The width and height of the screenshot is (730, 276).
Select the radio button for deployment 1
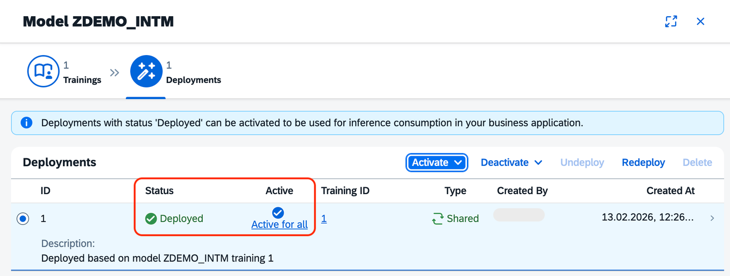pyautogui.click(x=23, y=219)
